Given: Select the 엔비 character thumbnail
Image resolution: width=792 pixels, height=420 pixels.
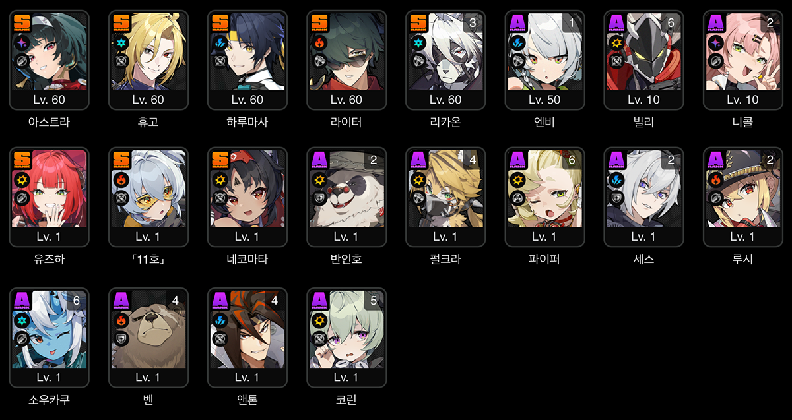Looking at the screenshot, I should point(544,60).
